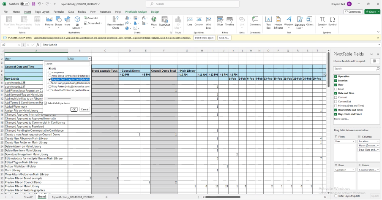Confirm filter selection with OK
The width and height of the screenshot is (382, 200).
pyautogui.click(x=74, y=109)
